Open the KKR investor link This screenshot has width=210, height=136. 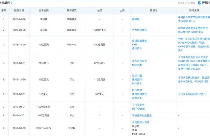(x=134, y=45)
